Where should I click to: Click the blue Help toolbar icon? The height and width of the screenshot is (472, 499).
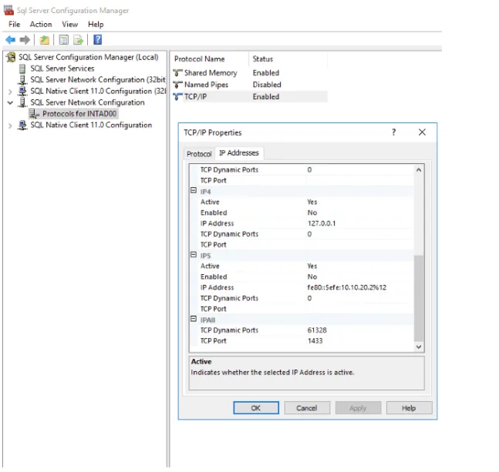tap(98, 40)
